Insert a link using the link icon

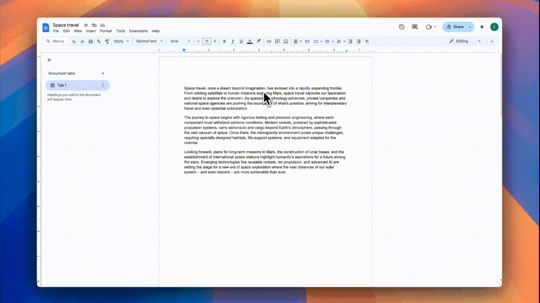pos(269,41)
